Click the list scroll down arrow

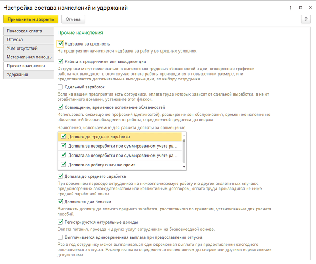184,167
